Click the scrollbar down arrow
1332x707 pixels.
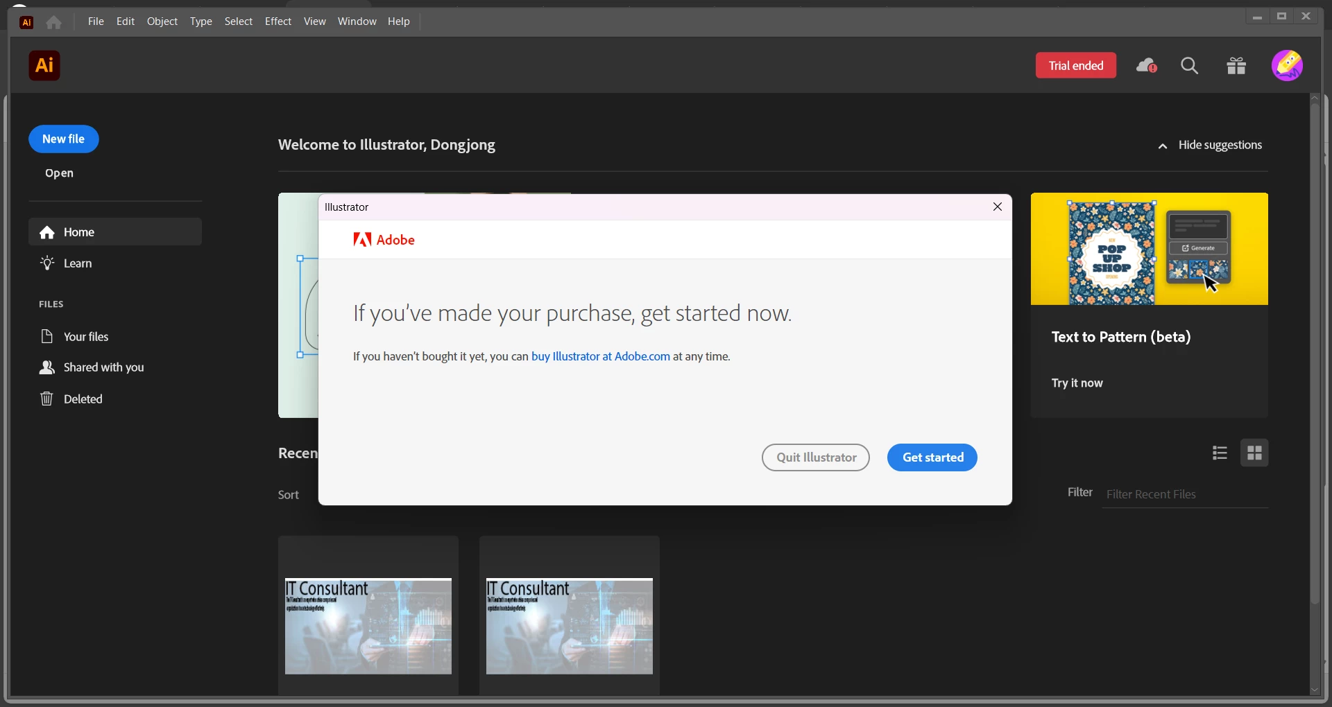(x=1315, y=690)
